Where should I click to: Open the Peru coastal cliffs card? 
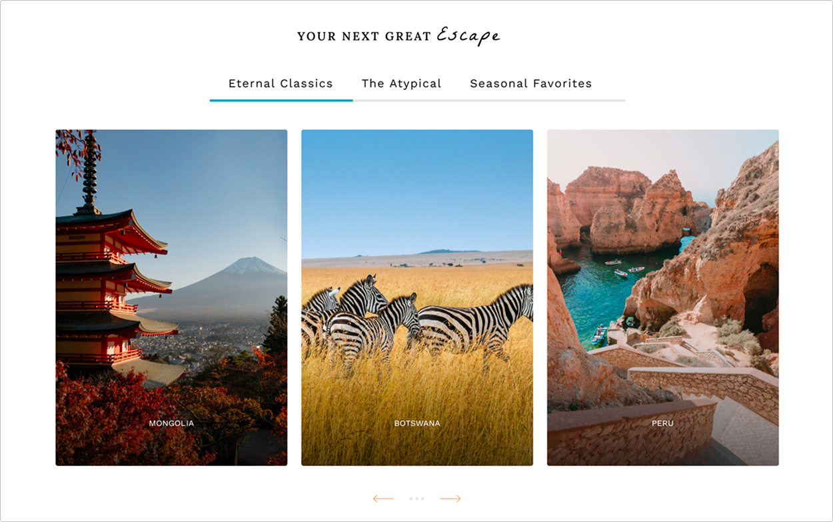click(663, 297)
